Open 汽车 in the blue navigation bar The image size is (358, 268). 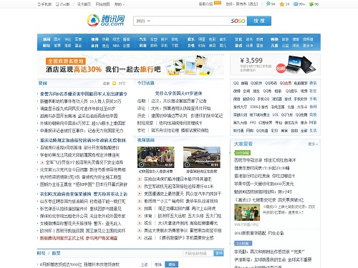click(142, 39)
